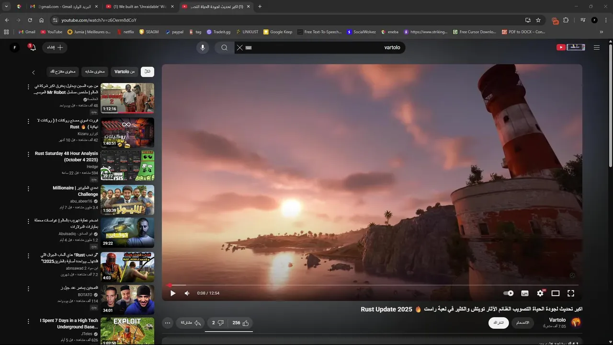Open the YouTube notifications bell

[x=32, y=47]
